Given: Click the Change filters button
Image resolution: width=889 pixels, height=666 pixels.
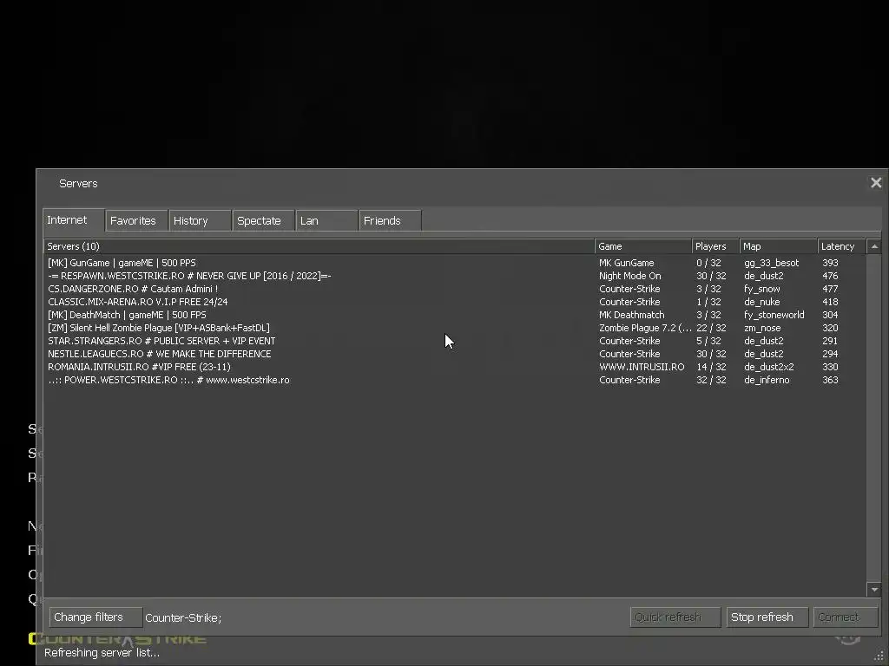Looking at the screenshot, I should [95, 617].
